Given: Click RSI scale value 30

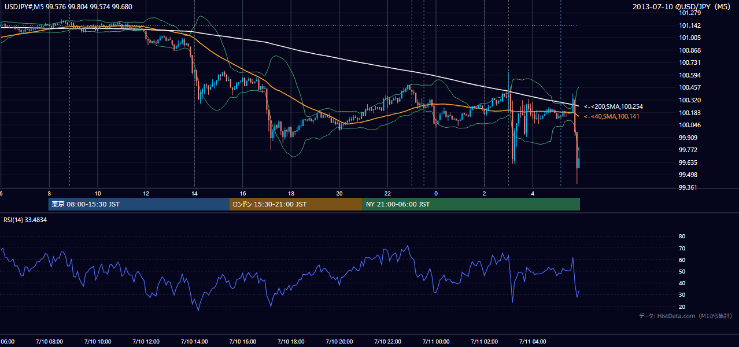Looking at the screenshot, I should tap(682, 294).
